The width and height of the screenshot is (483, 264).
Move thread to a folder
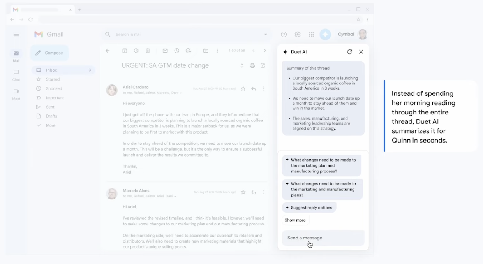coord(206,51)
